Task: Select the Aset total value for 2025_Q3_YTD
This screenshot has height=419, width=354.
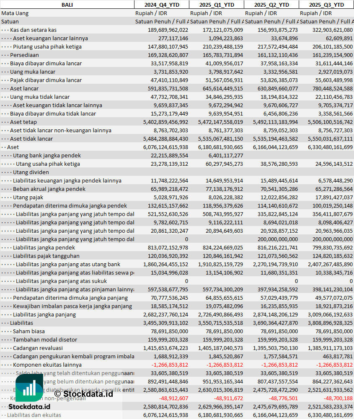Action: pyautogui.click(x=330, y=147)
